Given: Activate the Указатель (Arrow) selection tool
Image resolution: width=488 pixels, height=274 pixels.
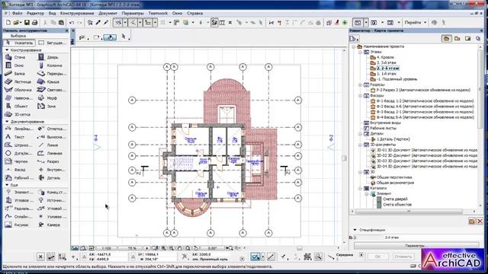Looking at the screenshot, I should [x=19, y=43].
